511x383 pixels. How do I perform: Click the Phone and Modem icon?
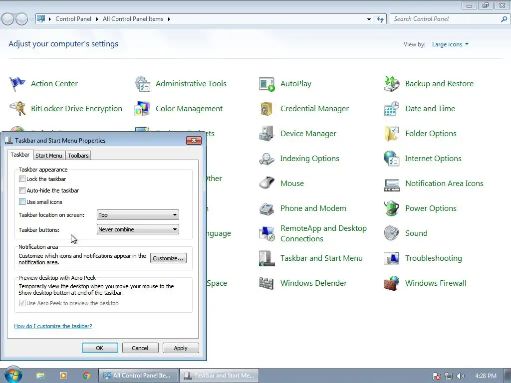coord(267,208)
